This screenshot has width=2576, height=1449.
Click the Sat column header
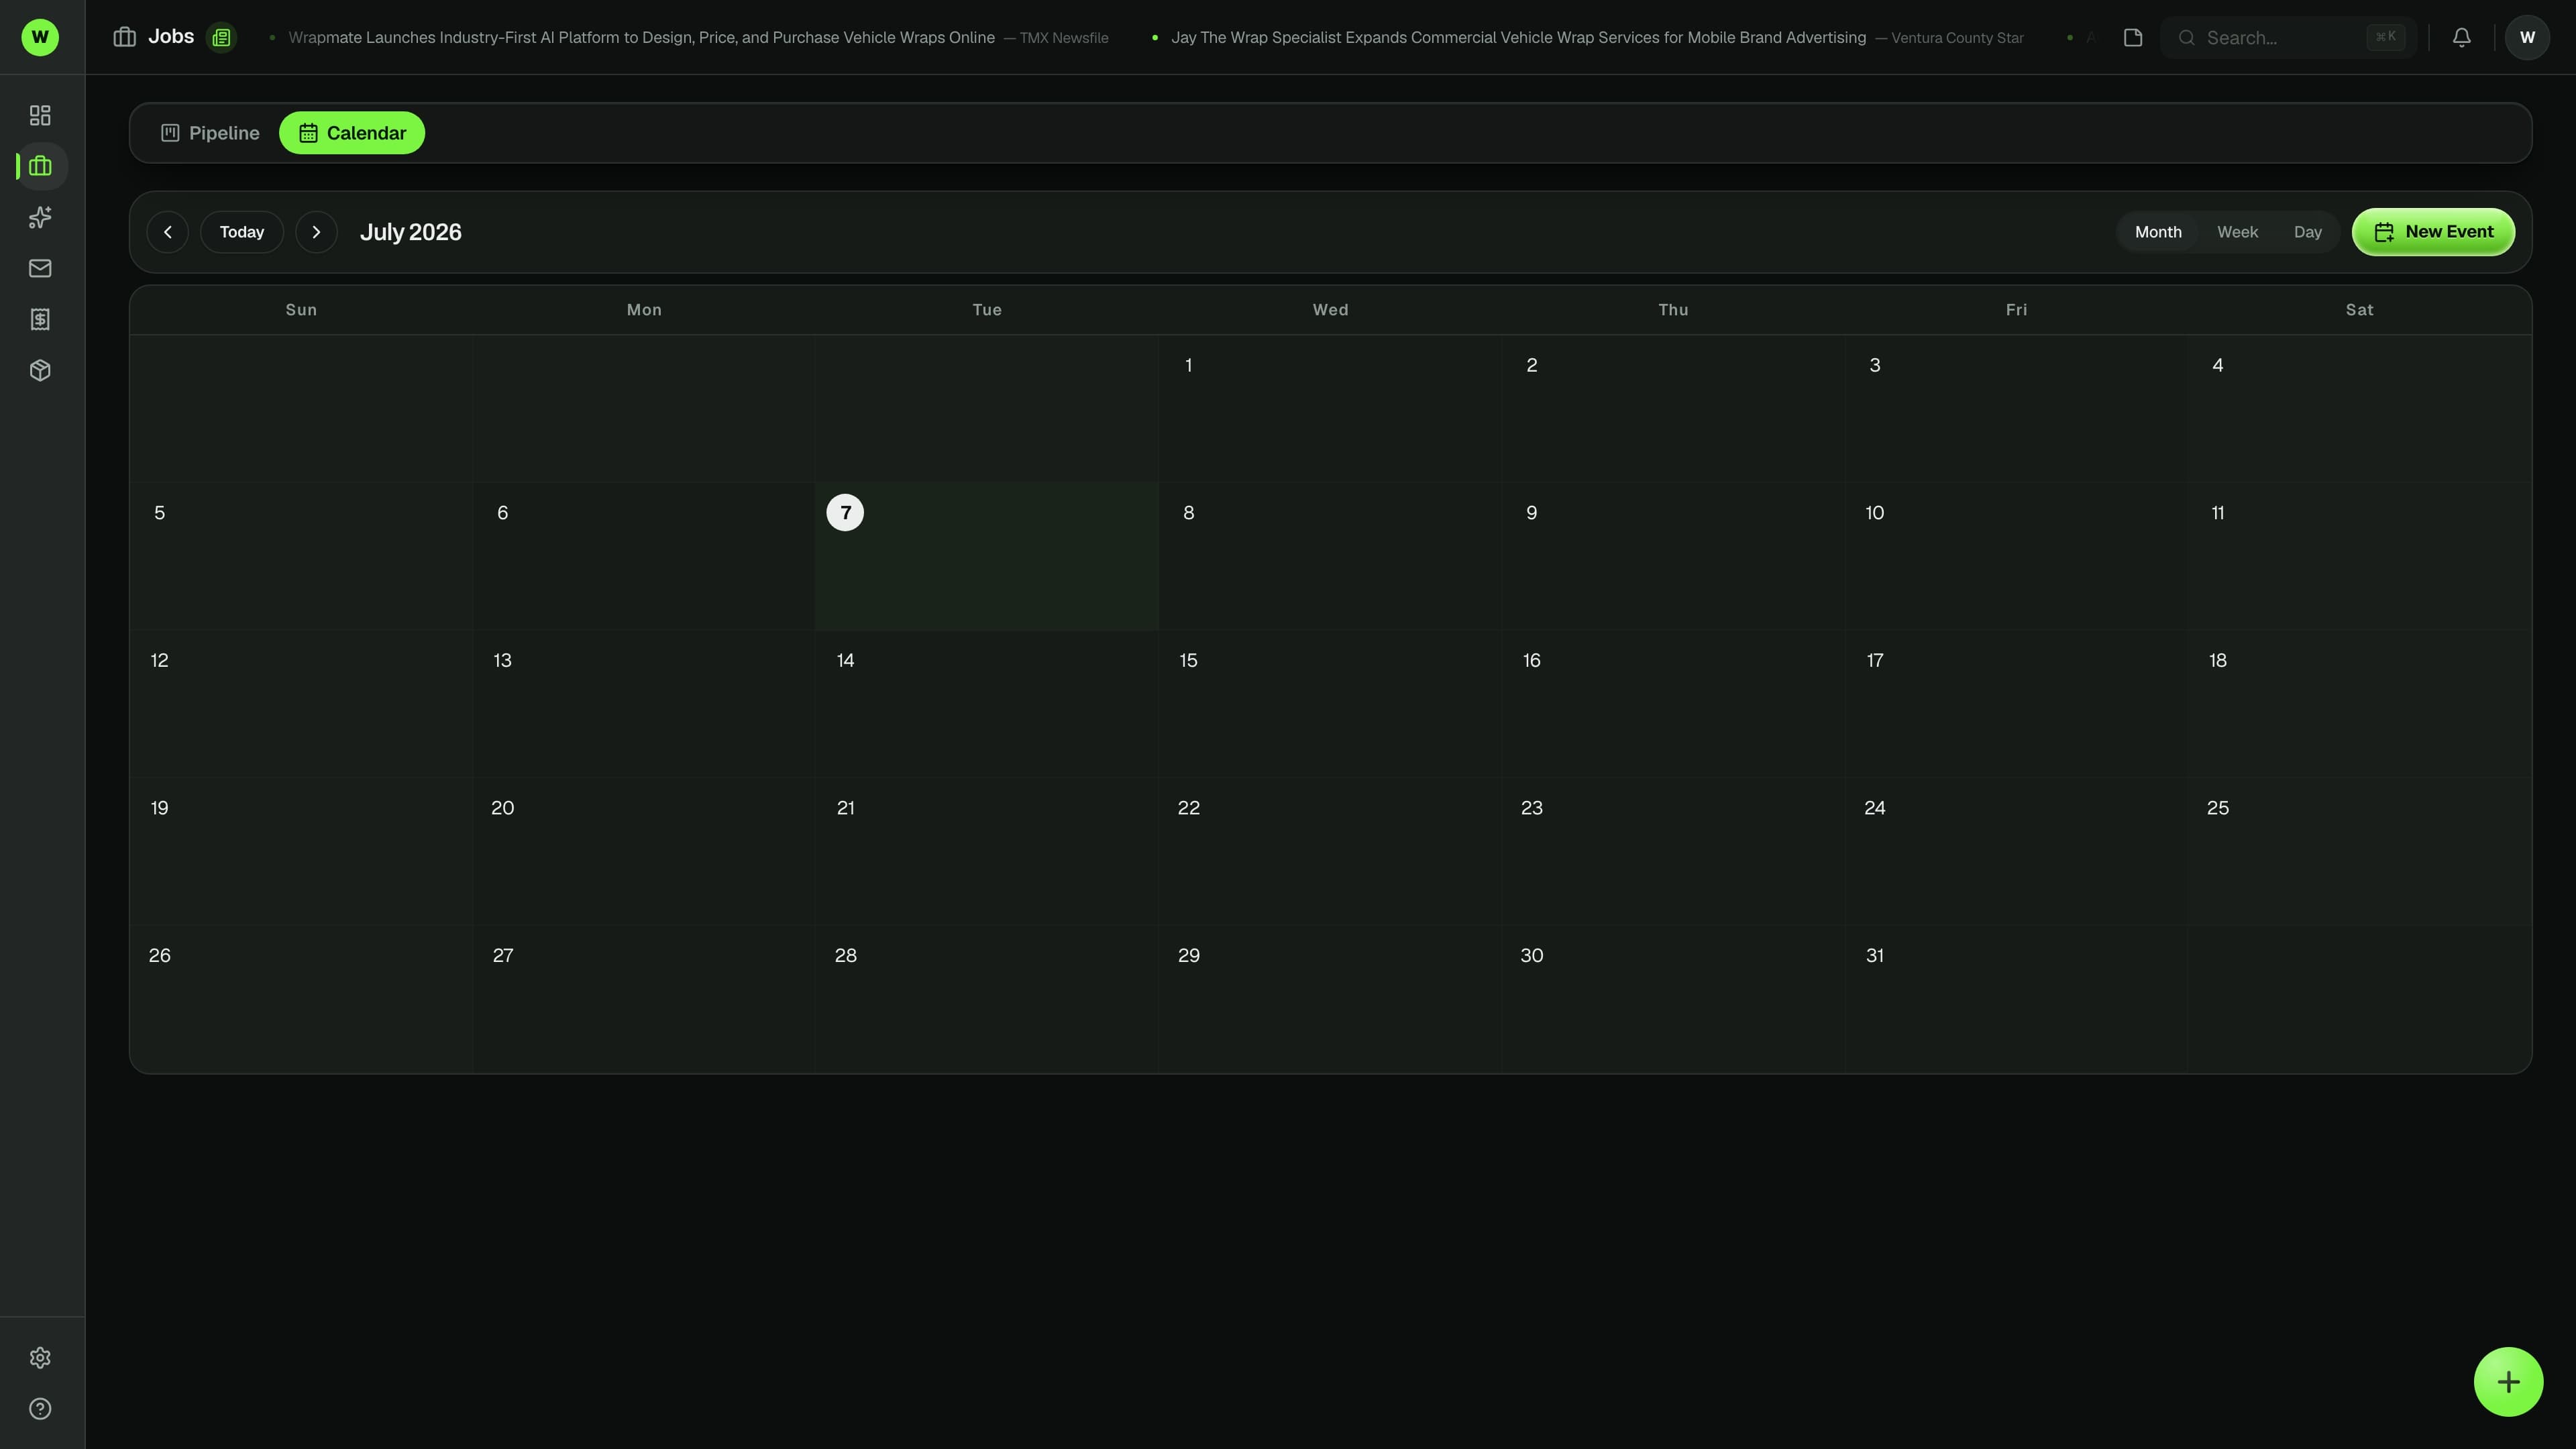tap(2359, 310)
